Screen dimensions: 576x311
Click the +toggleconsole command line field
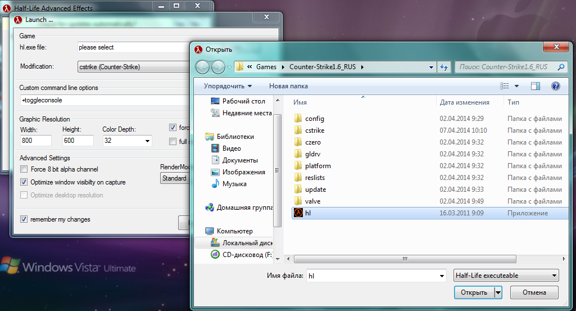[x=105, y=100]
